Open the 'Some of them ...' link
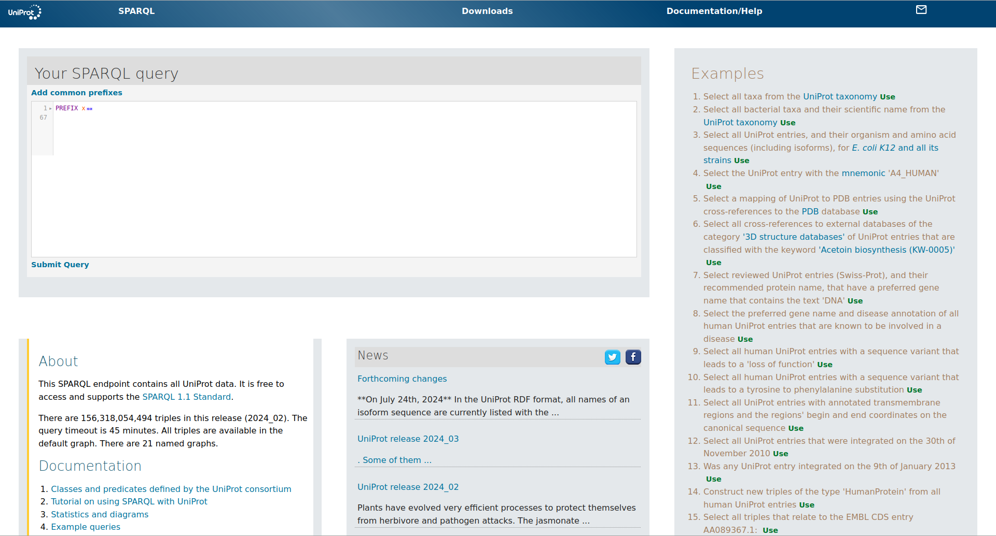The width and height of the screenshot is (996, 536). [x=395, y=460]
